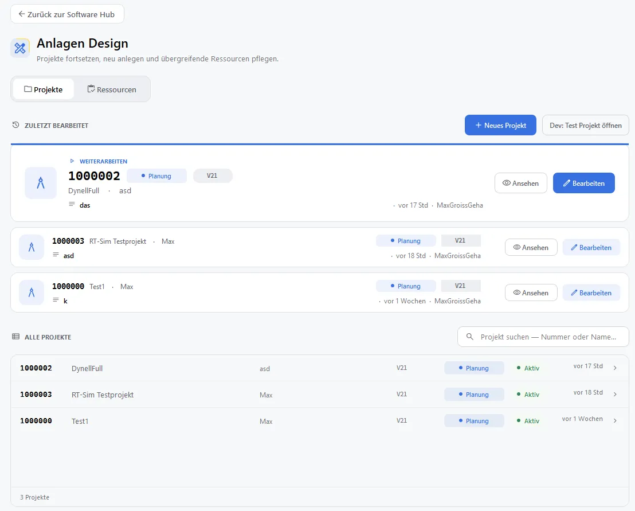Edit RT-Sim Testprojekt with Bearbeiten
This screenshot has width=635, height=511.
[x=591, y=247]
